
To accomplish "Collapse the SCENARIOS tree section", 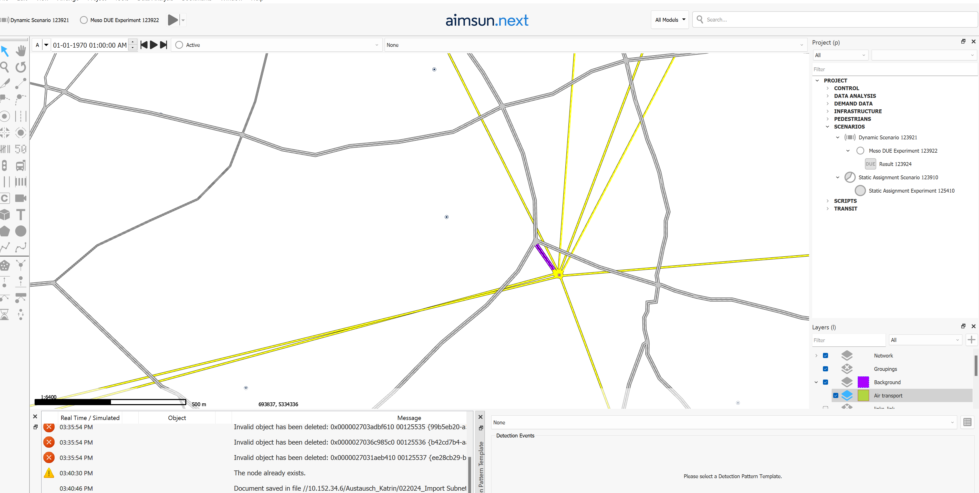I will pos(827,127).
